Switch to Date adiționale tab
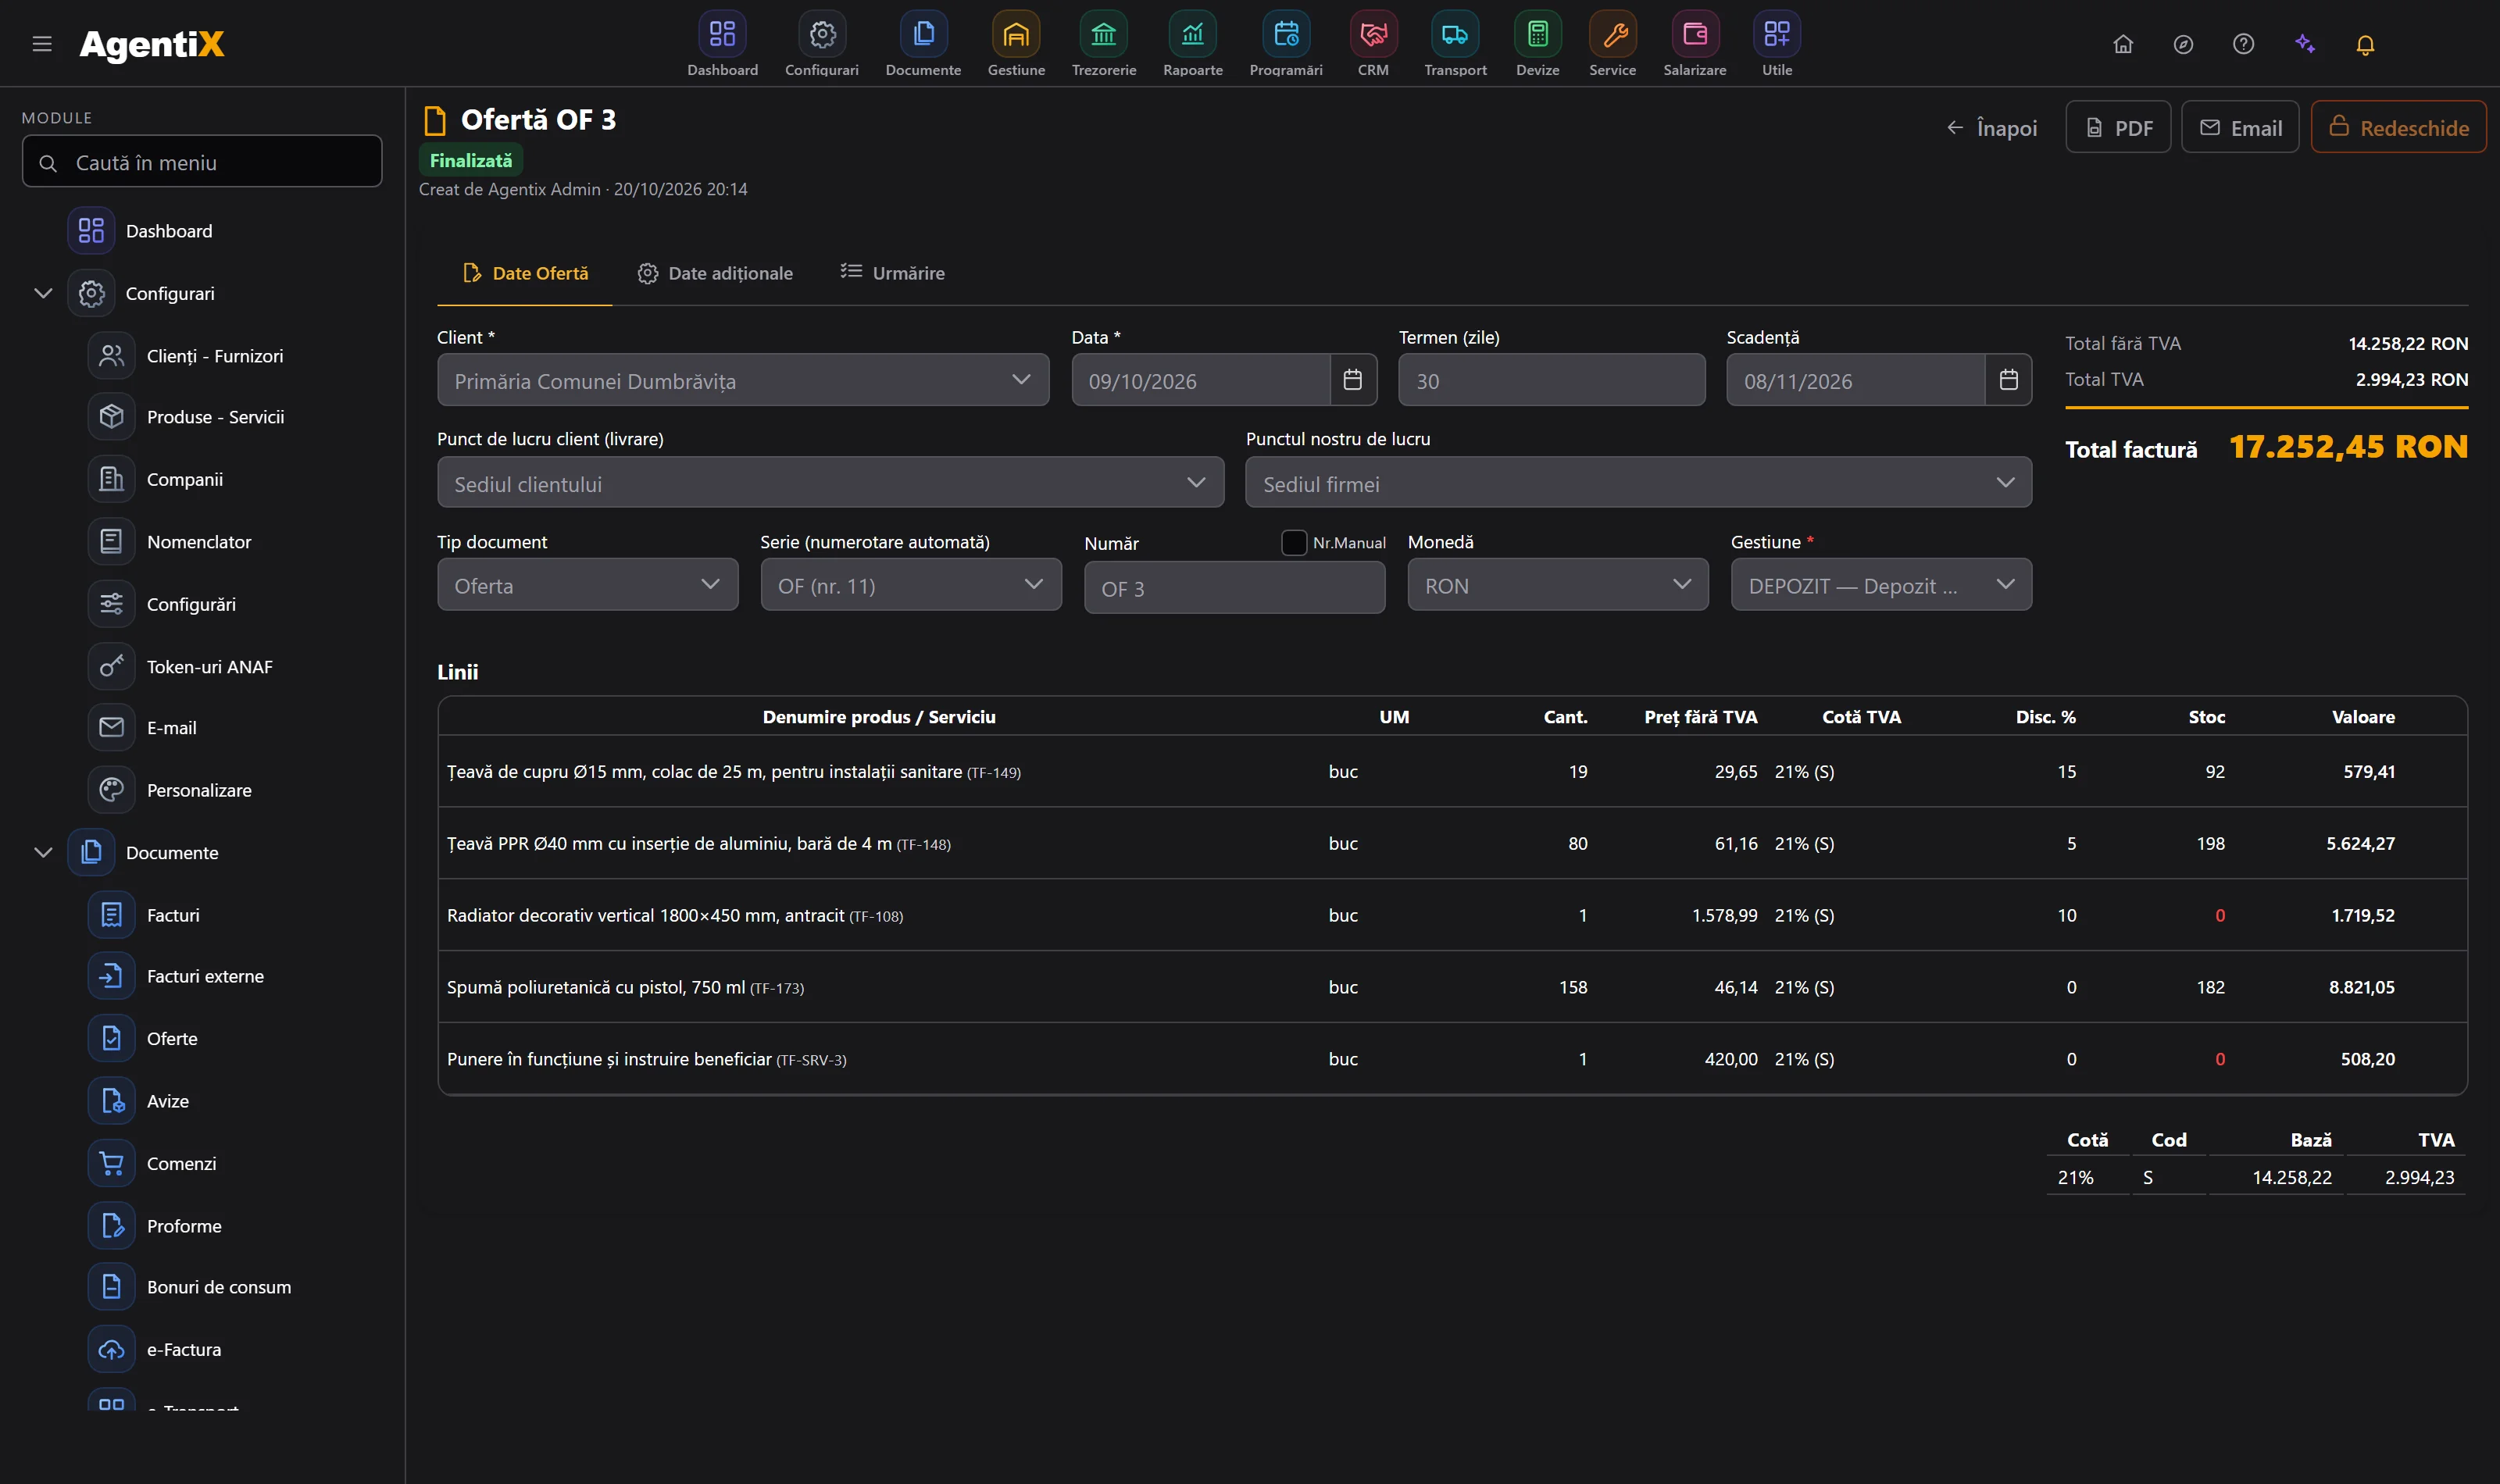The image size is (2500, 1484). pyautogui.click(x=715, y=273)
